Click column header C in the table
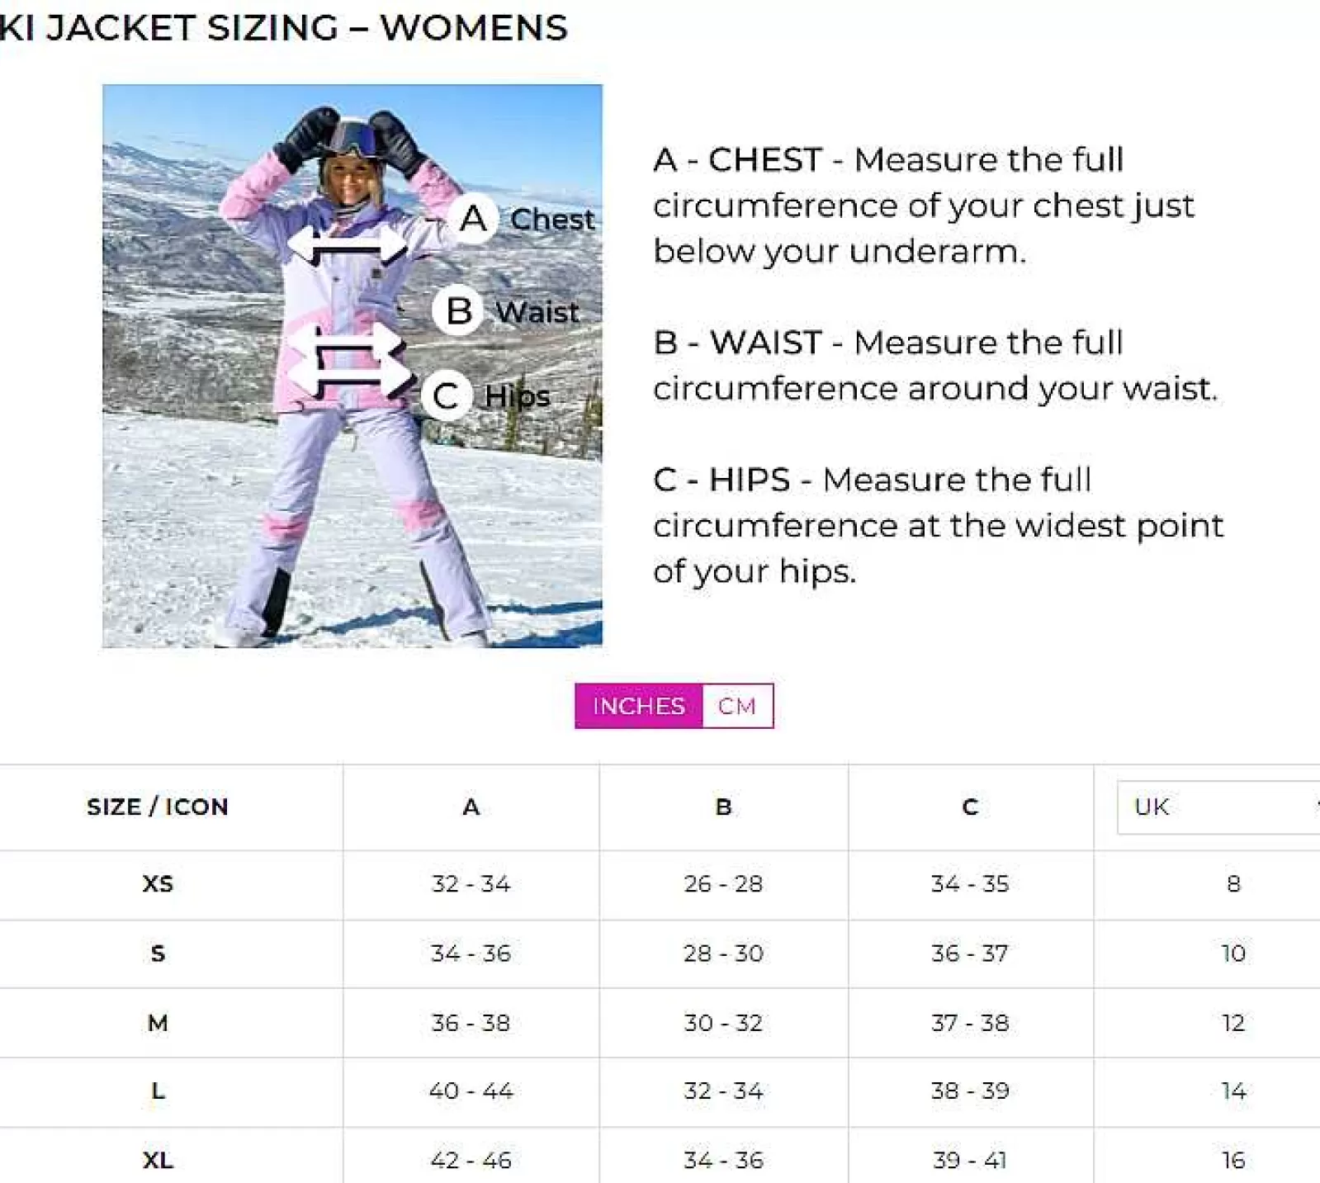The image size is (1320, 1183). 971,807
